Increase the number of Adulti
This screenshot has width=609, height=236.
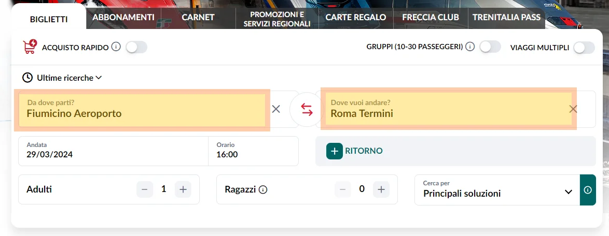(x=183, y=189)
